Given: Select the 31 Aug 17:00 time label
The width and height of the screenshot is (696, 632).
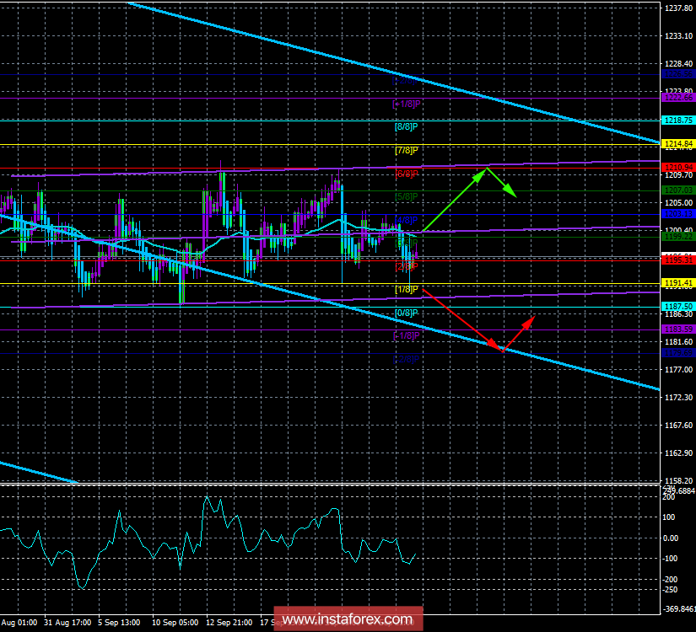Looking at the screenshot, I should (x=66, y=623).
